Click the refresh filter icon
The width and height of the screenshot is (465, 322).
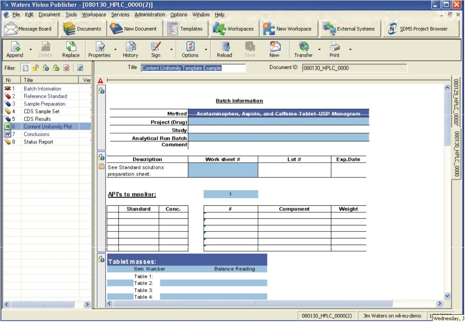coord(80,68)
